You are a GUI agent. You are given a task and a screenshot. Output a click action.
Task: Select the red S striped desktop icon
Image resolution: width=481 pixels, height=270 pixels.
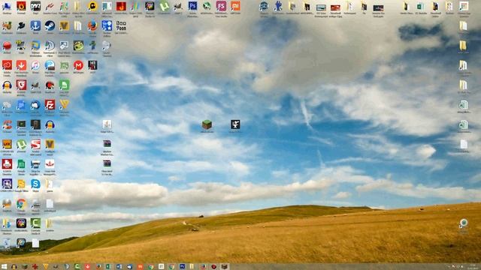click(35, 144)
